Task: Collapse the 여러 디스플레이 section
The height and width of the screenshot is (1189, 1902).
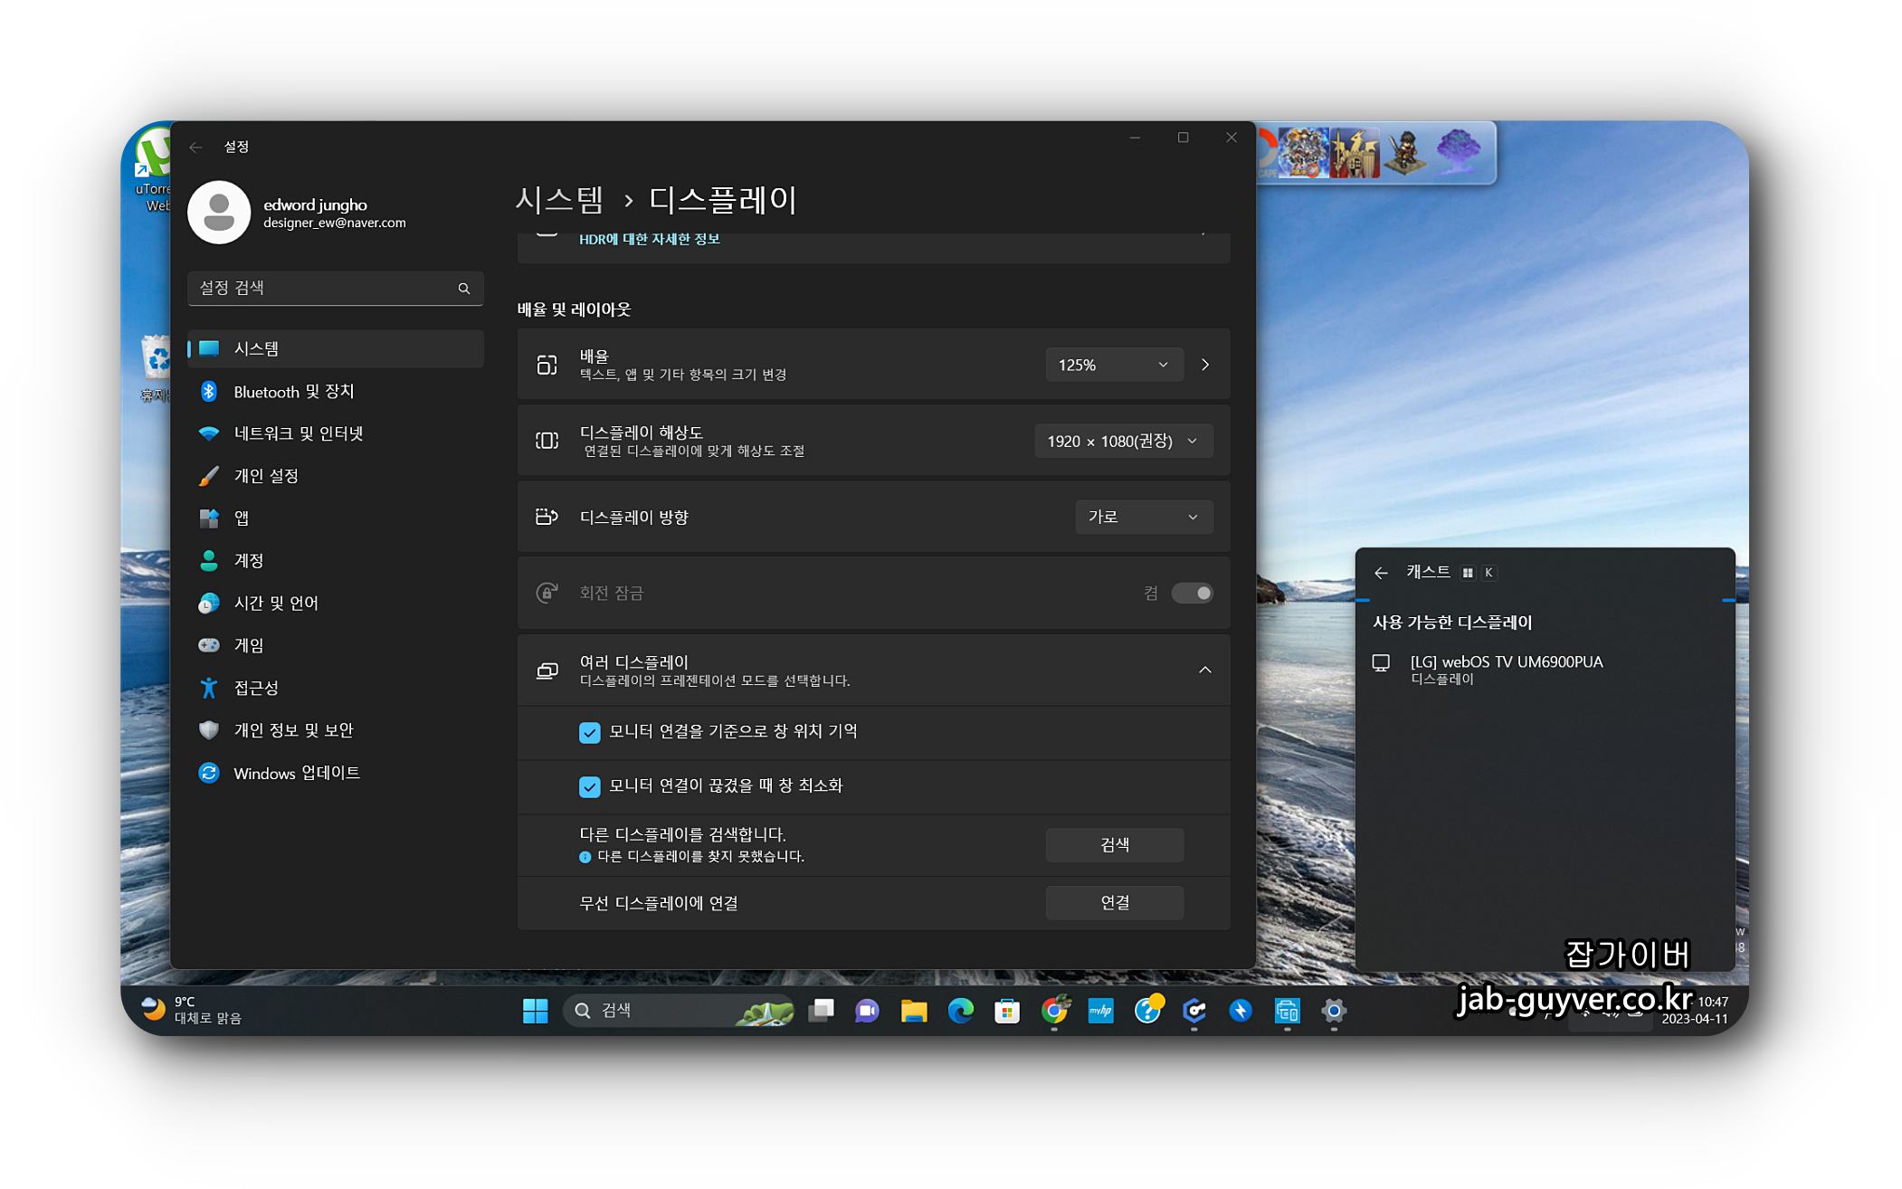Action: click(1204, 670)
